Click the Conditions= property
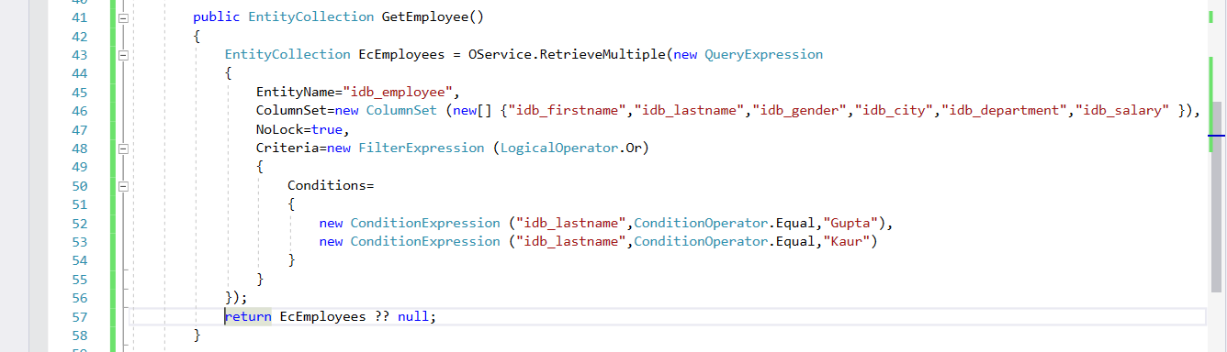 tap(331, 185)
